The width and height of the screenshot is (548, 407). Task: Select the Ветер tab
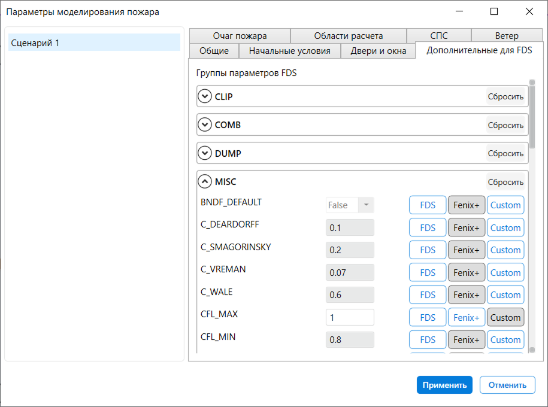[x=507, y=36]
